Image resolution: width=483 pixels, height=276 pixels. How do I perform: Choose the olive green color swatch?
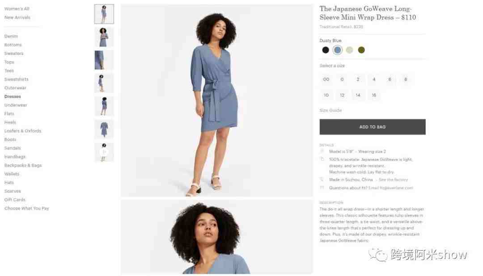(x=361, y=50)
